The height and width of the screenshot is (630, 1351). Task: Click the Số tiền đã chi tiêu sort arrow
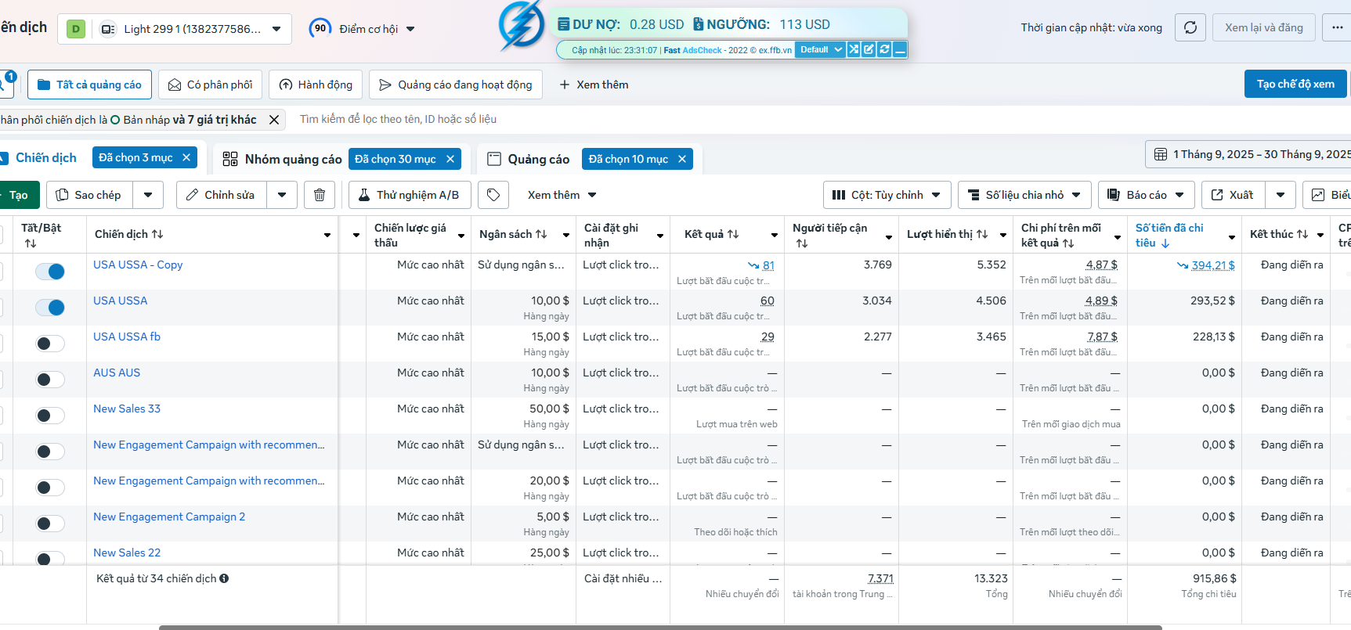(1165, 243)
